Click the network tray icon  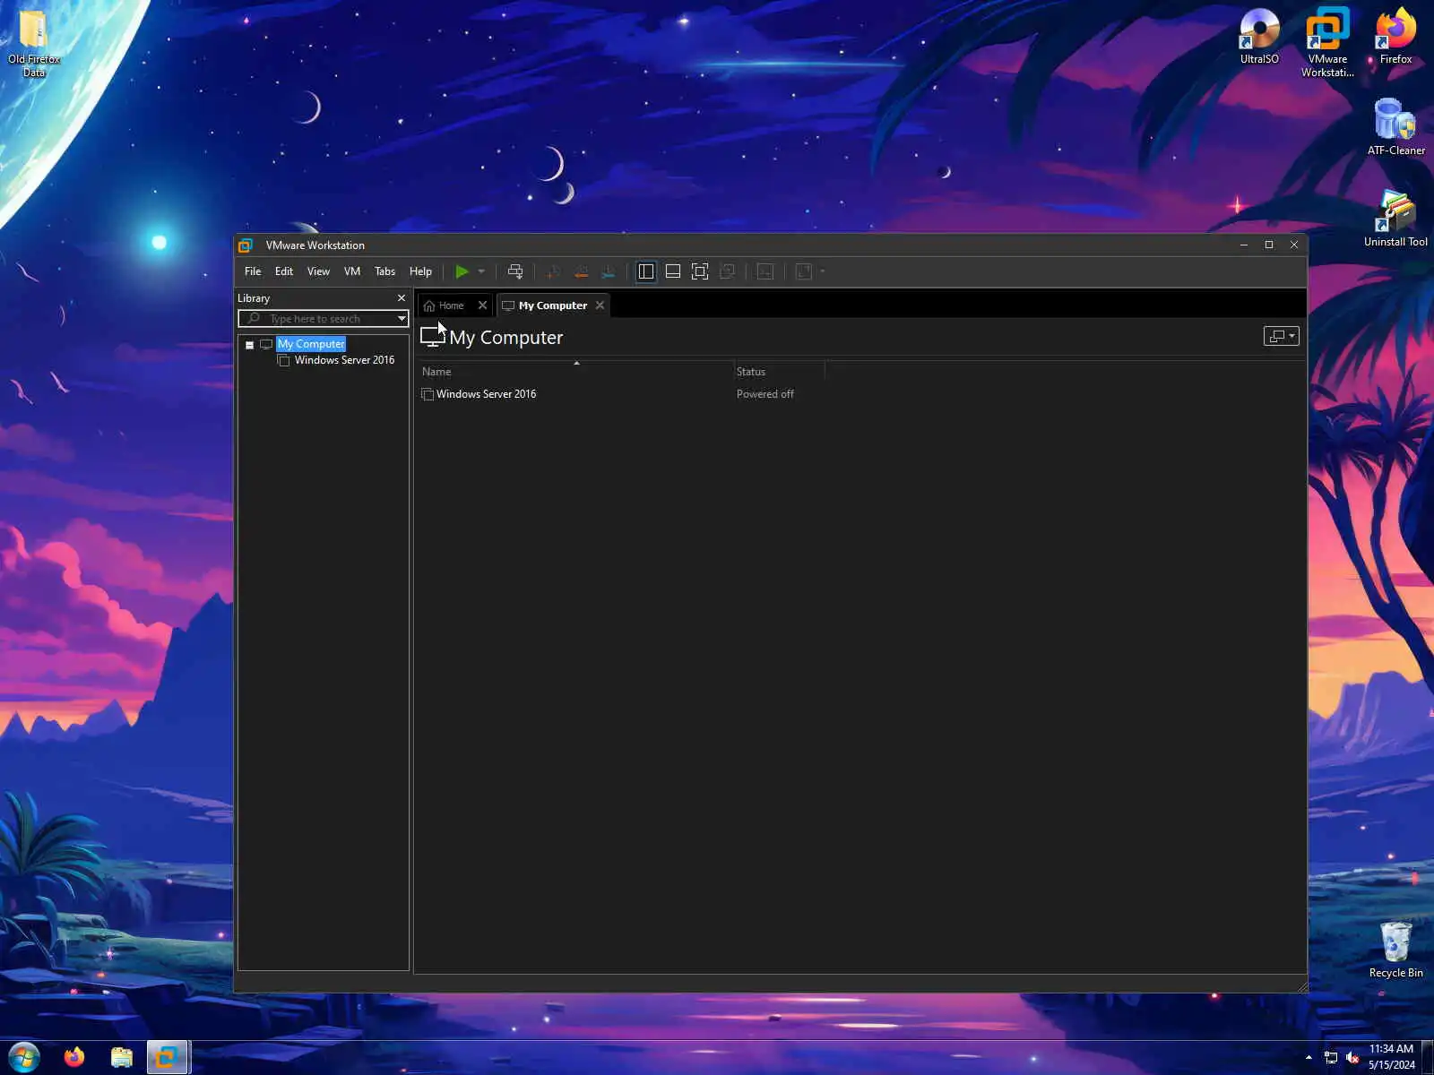click(x=1331, y=1058)
